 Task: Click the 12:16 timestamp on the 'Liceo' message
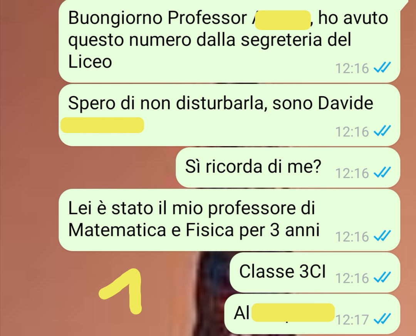pyautogui.click(x=352, y=68)
